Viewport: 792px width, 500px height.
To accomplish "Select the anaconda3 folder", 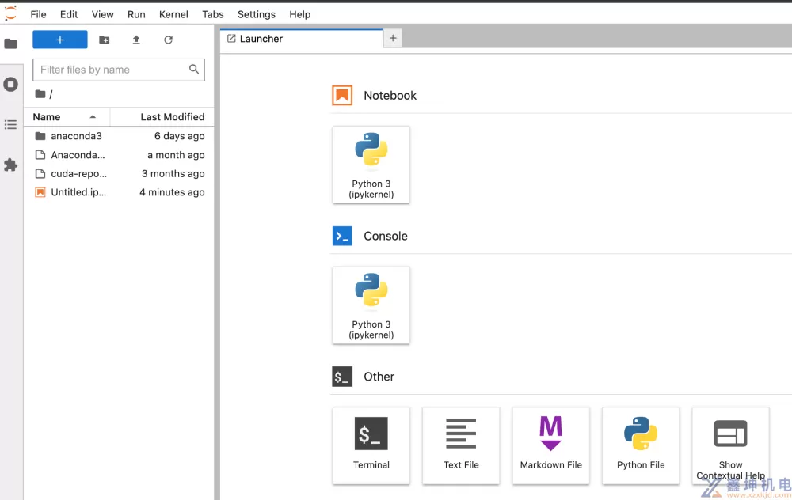I will click(x=76, y=136).
